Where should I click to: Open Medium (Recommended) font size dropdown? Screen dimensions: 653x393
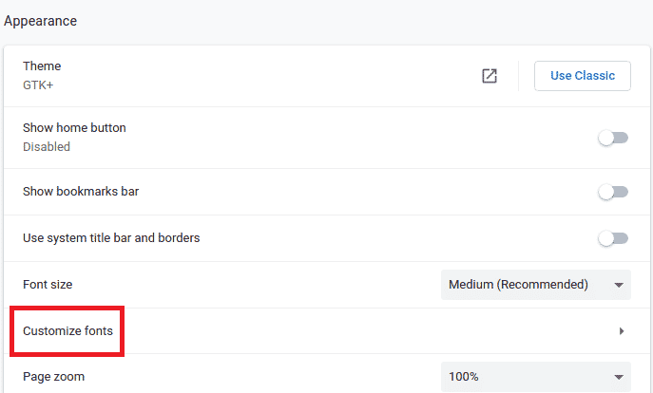click(x=535, y=285)
